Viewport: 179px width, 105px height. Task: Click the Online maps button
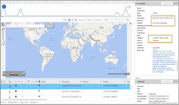pos(14,74)
